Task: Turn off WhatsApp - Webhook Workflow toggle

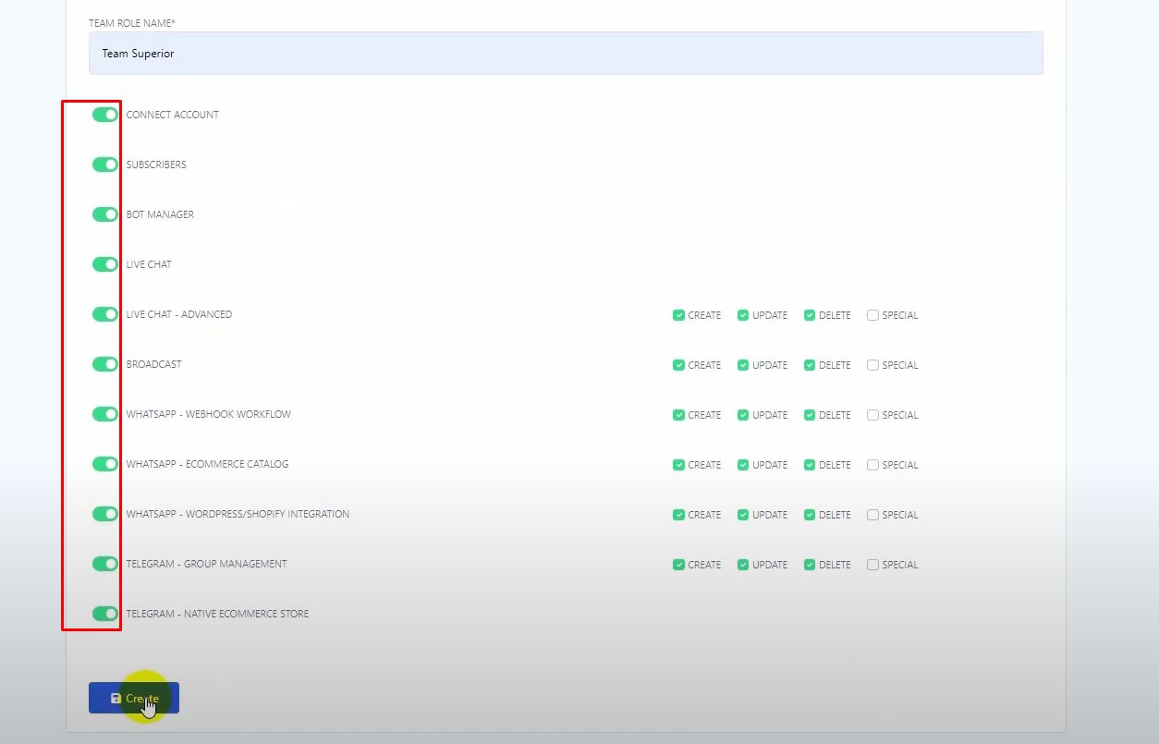Action: point(105,414)
